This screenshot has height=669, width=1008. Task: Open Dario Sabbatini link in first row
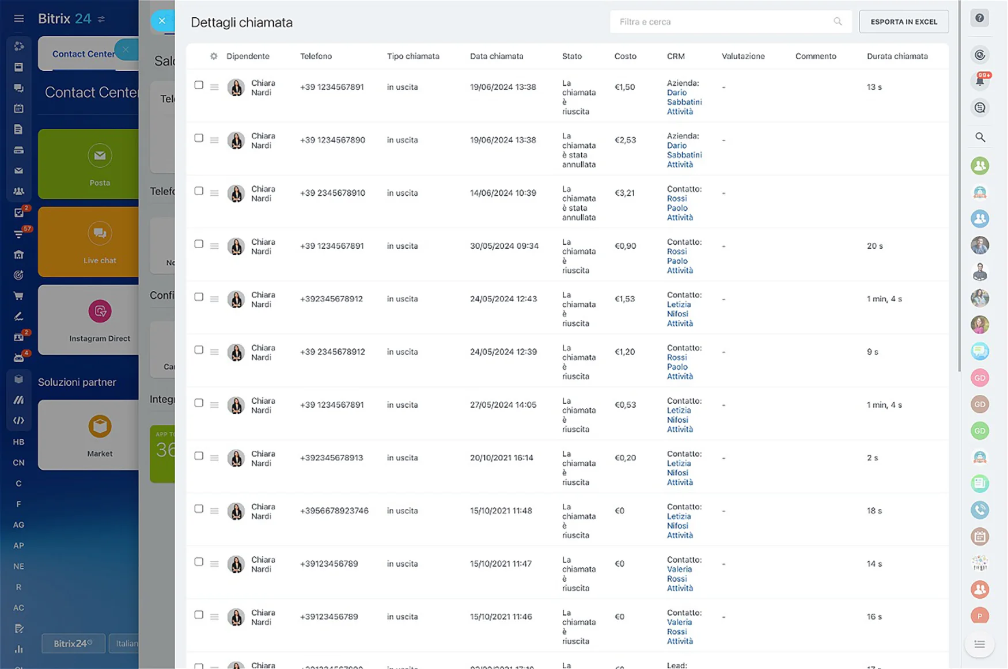pyautogui.click(x=684, y=97)
